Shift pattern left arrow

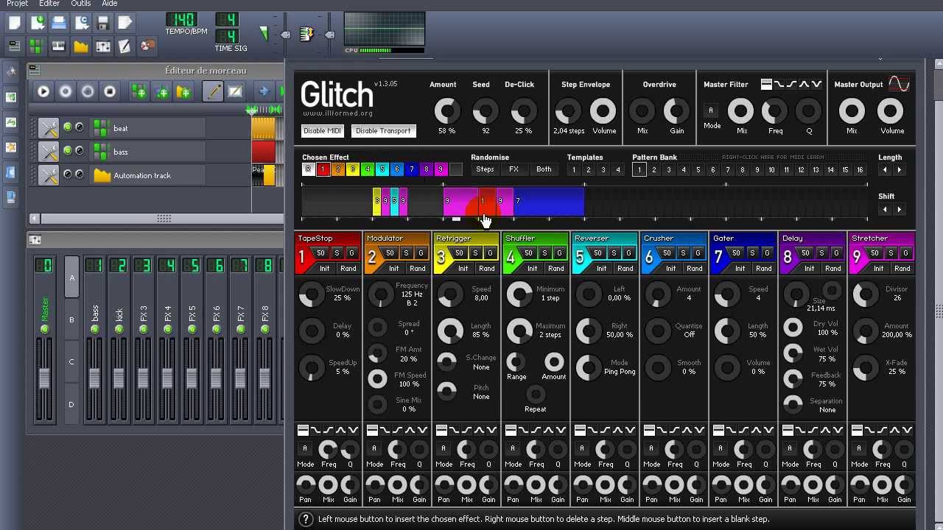click(x=885, y=210)
